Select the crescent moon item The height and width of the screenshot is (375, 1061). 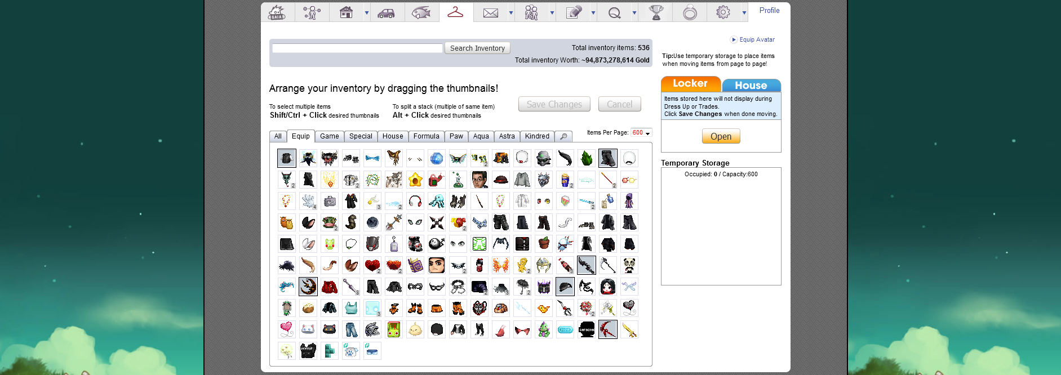pos(308,287)
